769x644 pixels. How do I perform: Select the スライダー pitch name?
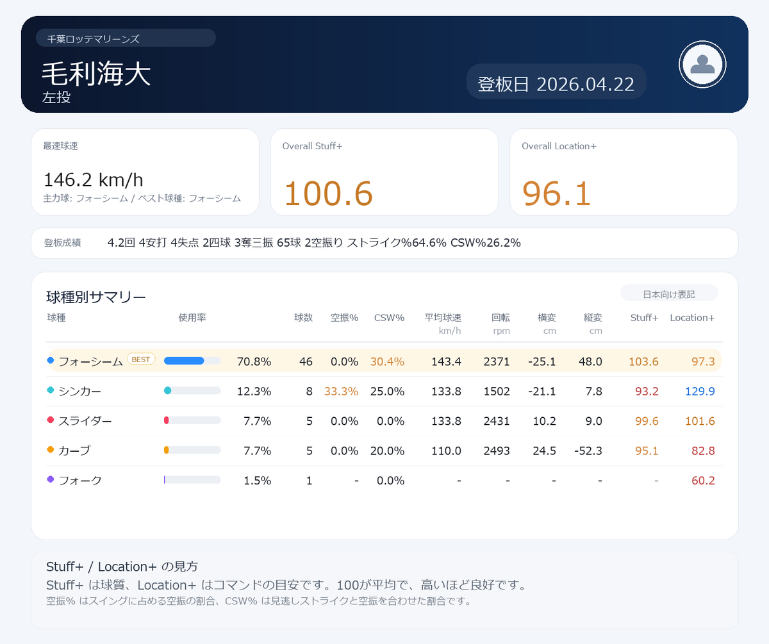85,421
